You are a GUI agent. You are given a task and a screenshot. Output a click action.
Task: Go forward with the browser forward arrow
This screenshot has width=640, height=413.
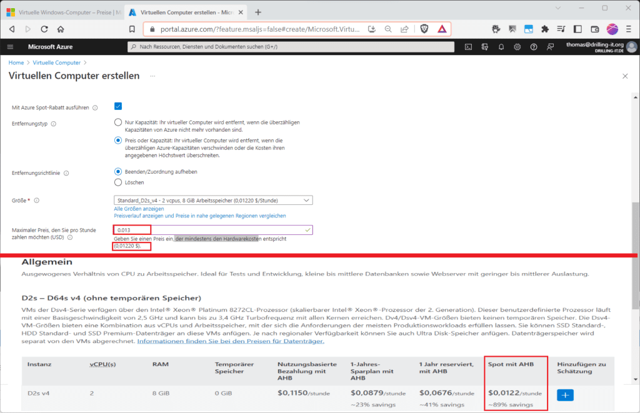click(x=27, y=29)
